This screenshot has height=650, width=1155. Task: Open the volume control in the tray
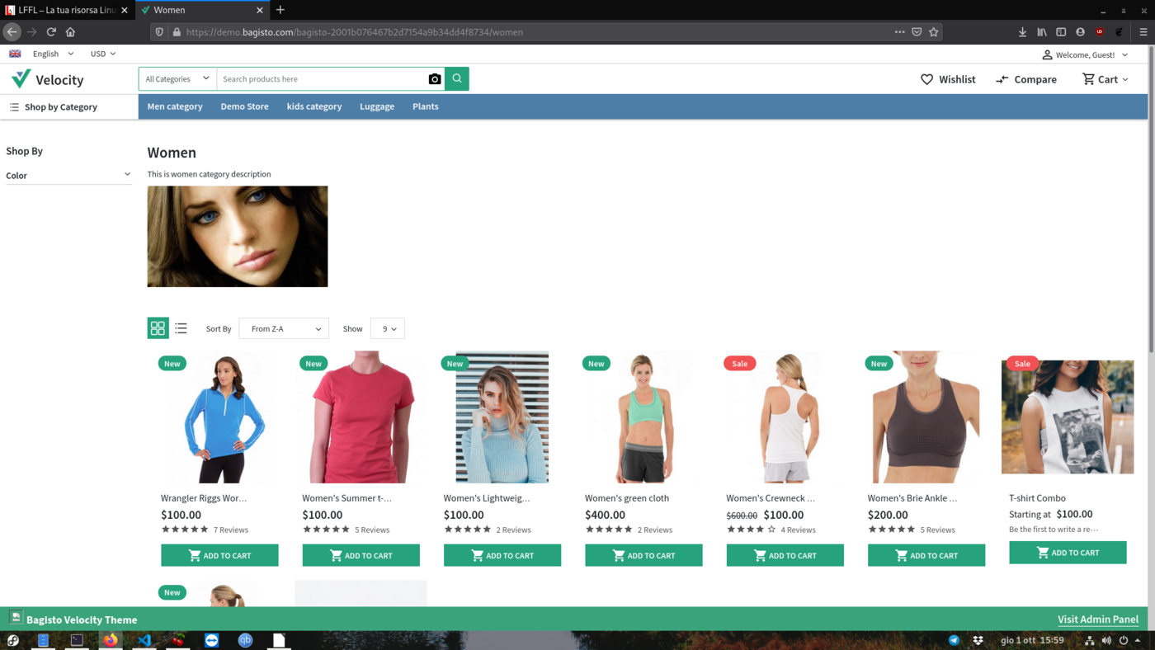click(x=1106, y=640)
